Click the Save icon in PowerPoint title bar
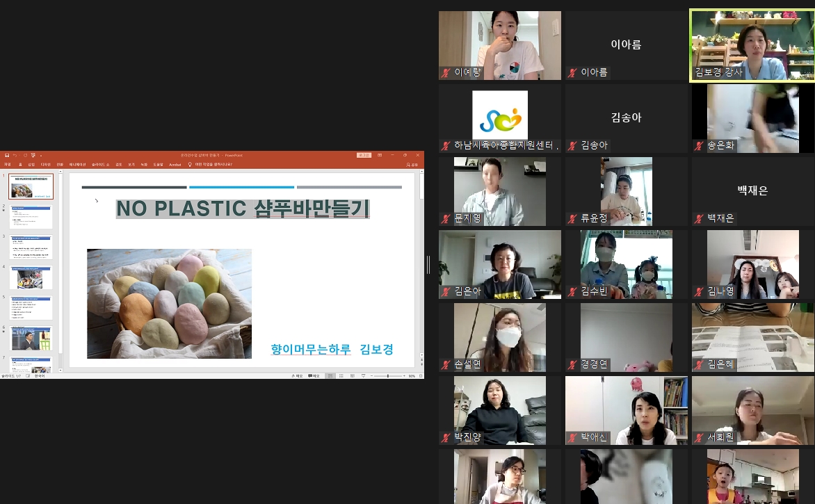Screen dimensions: 815x504 [x=7, y=155]
